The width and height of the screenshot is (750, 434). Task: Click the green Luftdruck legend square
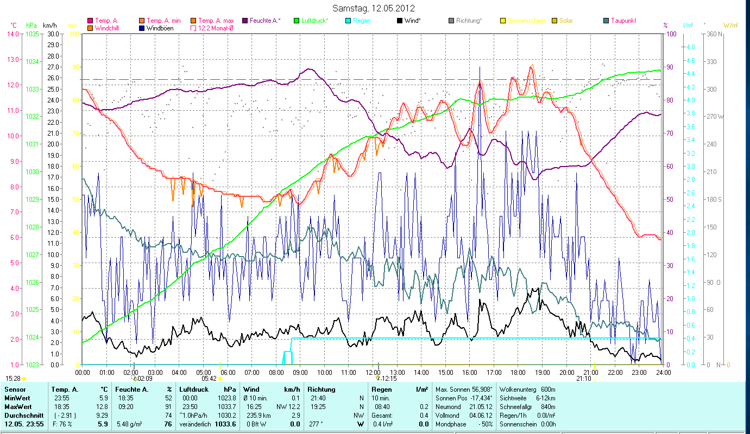(x=297, y=21)
